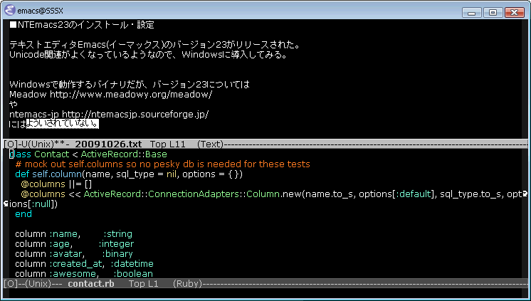Click the contact.rb buffer name in mode line
531x301 pixels.
click(x=91, y=284)
